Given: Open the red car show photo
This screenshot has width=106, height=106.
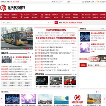Looking at the screenshot, I should (70, 81).
